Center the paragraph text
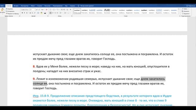Image resolution: width=196 pixels, height=110 pixels. (53, 13)
